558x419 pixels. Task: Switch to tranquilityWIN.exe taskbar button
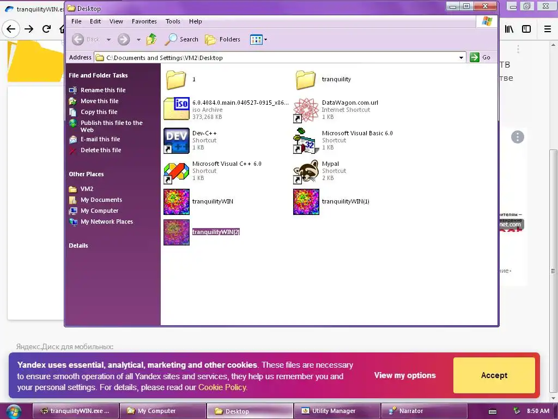tap(75, 411)
